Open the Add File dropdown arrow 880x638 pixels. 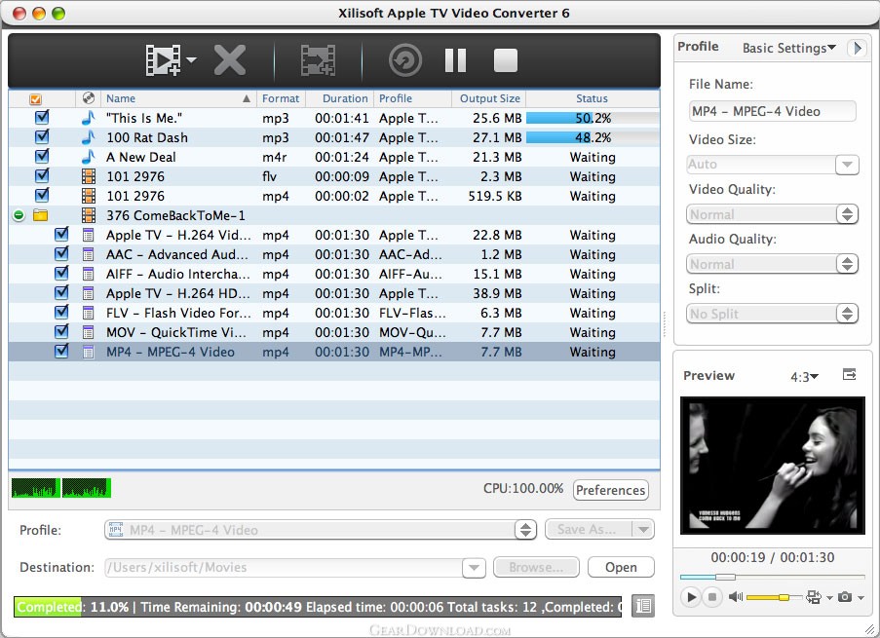[x=191, y=59]
